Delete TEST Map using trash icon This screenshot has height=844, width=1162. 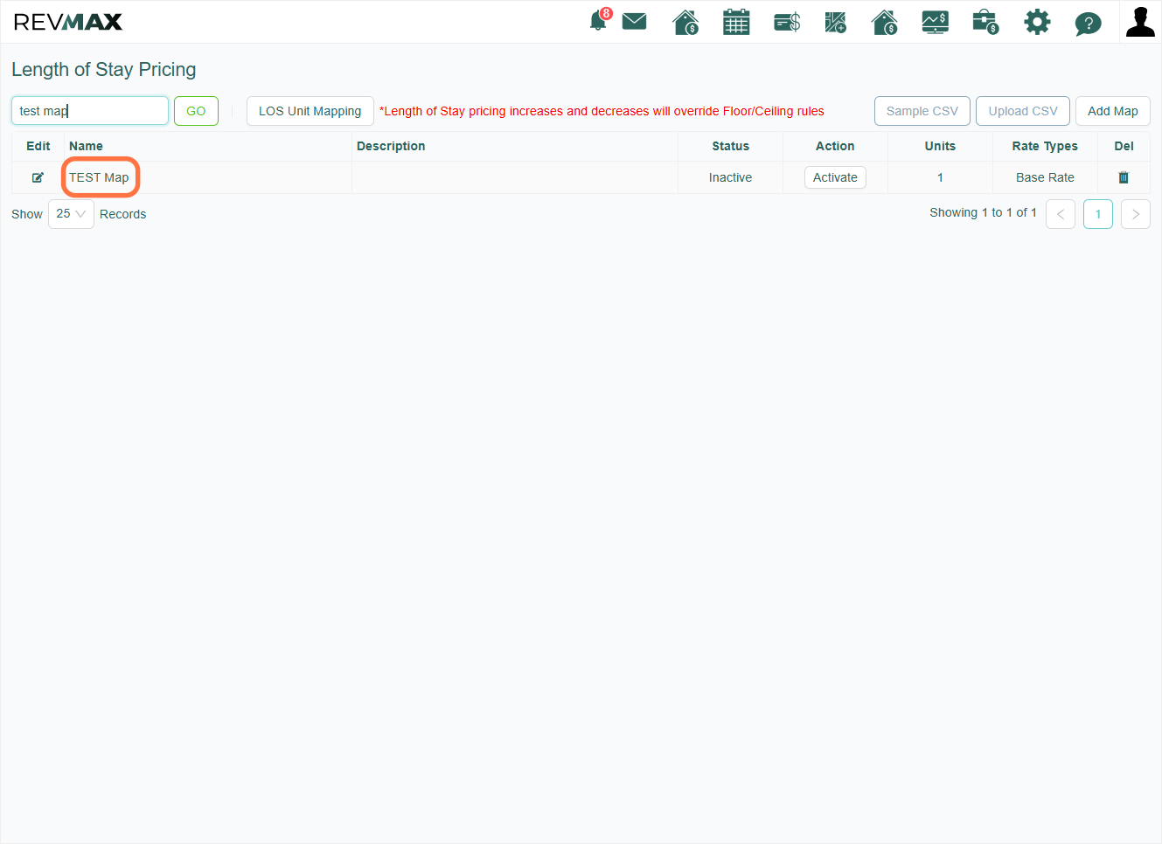1124,177
